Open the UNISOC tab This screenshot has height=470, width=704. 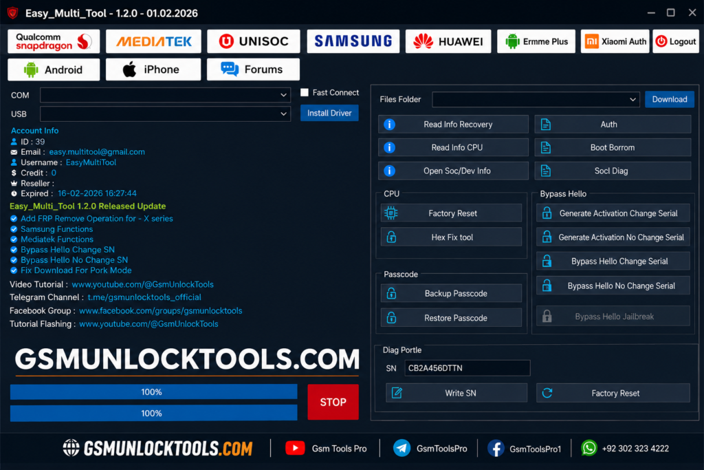(254, 41)
